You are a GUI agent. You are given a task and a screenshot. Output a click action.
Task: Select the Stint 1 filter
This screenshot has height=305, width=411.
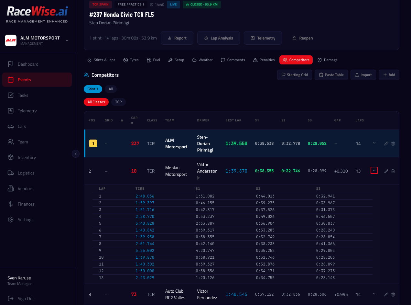[93, 89]
